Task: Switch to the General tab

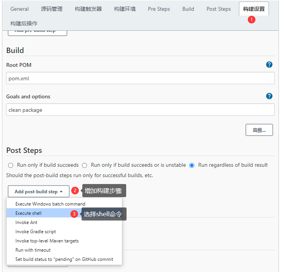Action: click(x=20, y=9)
